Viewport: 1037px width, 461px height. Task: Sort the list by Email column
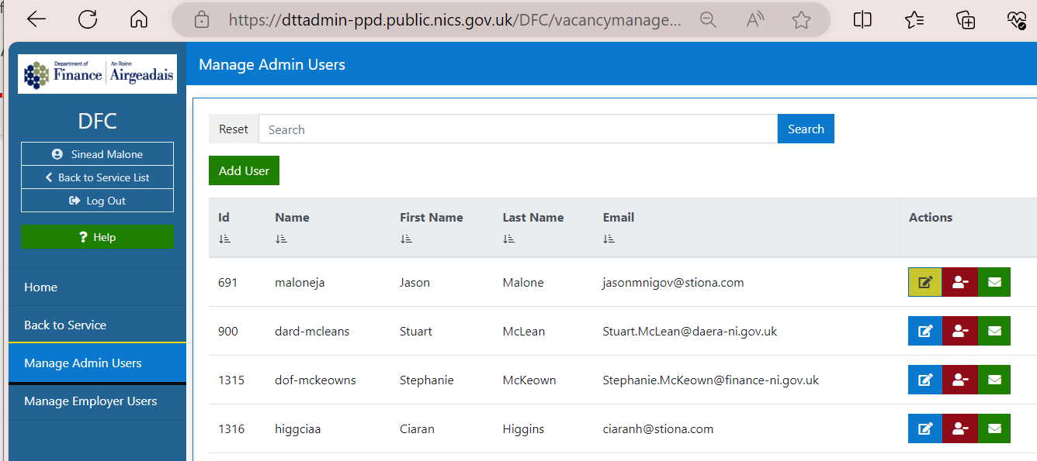click(x=609, y=239)
